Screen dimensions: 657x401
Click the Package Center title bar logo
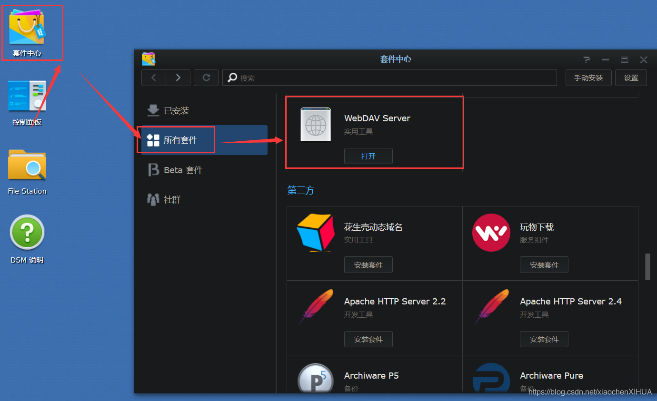coord(149,59)
